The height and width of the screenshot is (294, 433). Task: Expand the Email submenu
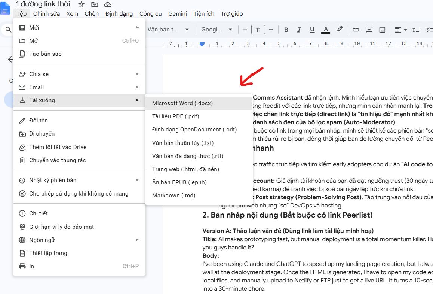(79, 87)
